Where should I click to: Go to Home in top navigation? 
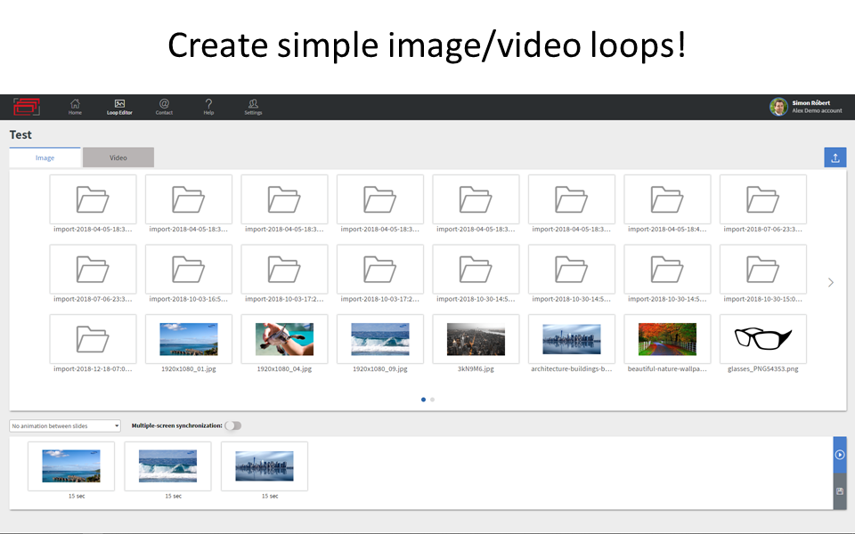point(75,107)
